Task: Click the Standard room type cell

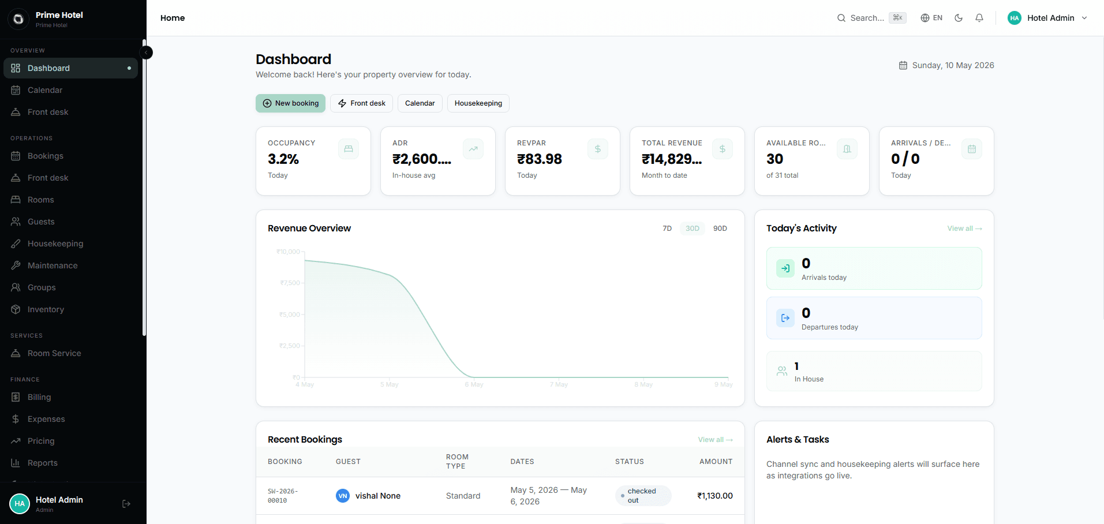Action: [x=463, y=496]
